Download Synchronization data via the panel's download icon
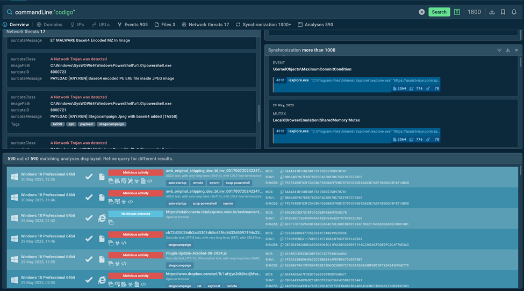524x291 pixels. 508,50
